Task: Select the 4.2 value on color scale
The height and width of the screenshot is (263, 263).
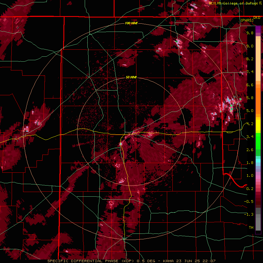Action: coord(250,124)
